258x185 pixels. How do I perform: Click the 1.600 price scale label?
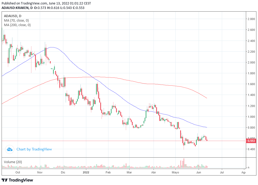pyautogui.click(x=251, y=84)
